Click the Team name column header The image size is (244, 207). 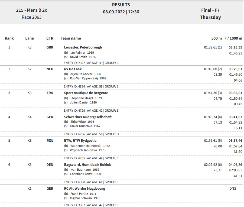click(71, 38)
